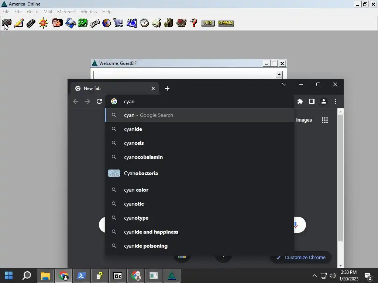Open Chrome Extensions puzzle icon
378x283 pixels.
click(300, 102)
